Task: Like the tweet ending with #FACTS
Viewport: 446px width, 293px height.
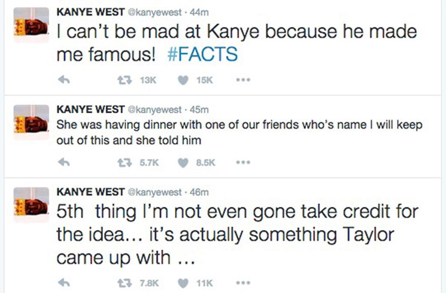Action: click(183, 80)
